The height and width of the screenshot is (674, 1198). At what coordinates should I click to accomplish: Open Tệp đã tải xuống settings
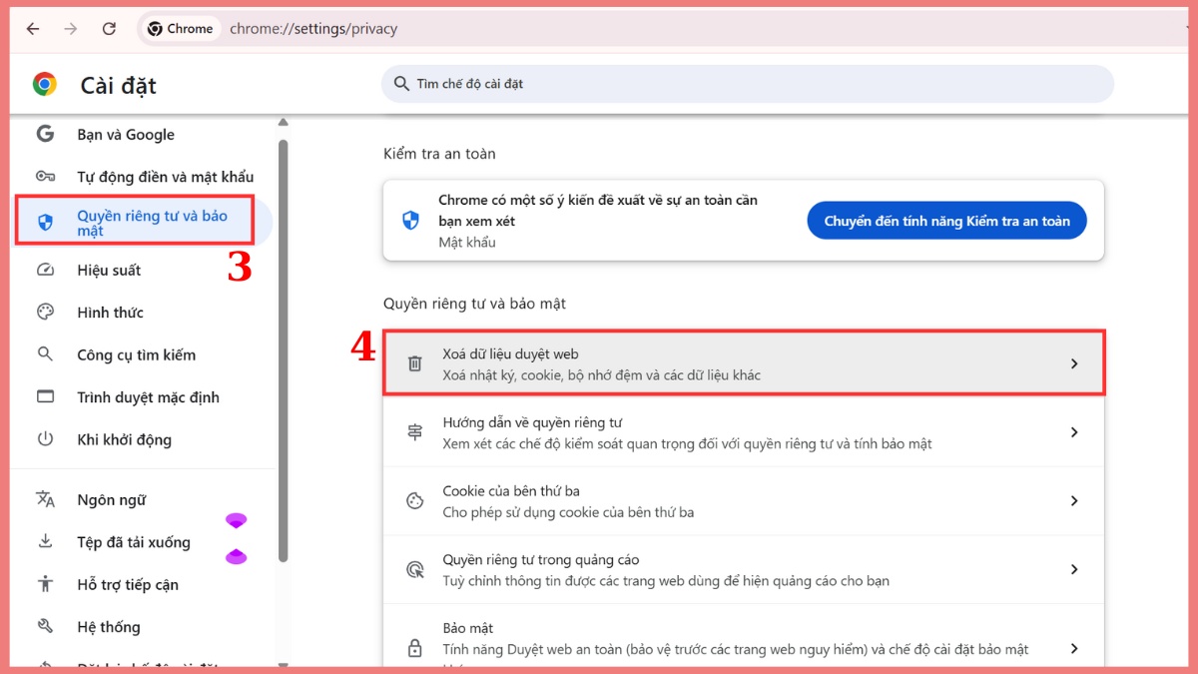[134, 542]
